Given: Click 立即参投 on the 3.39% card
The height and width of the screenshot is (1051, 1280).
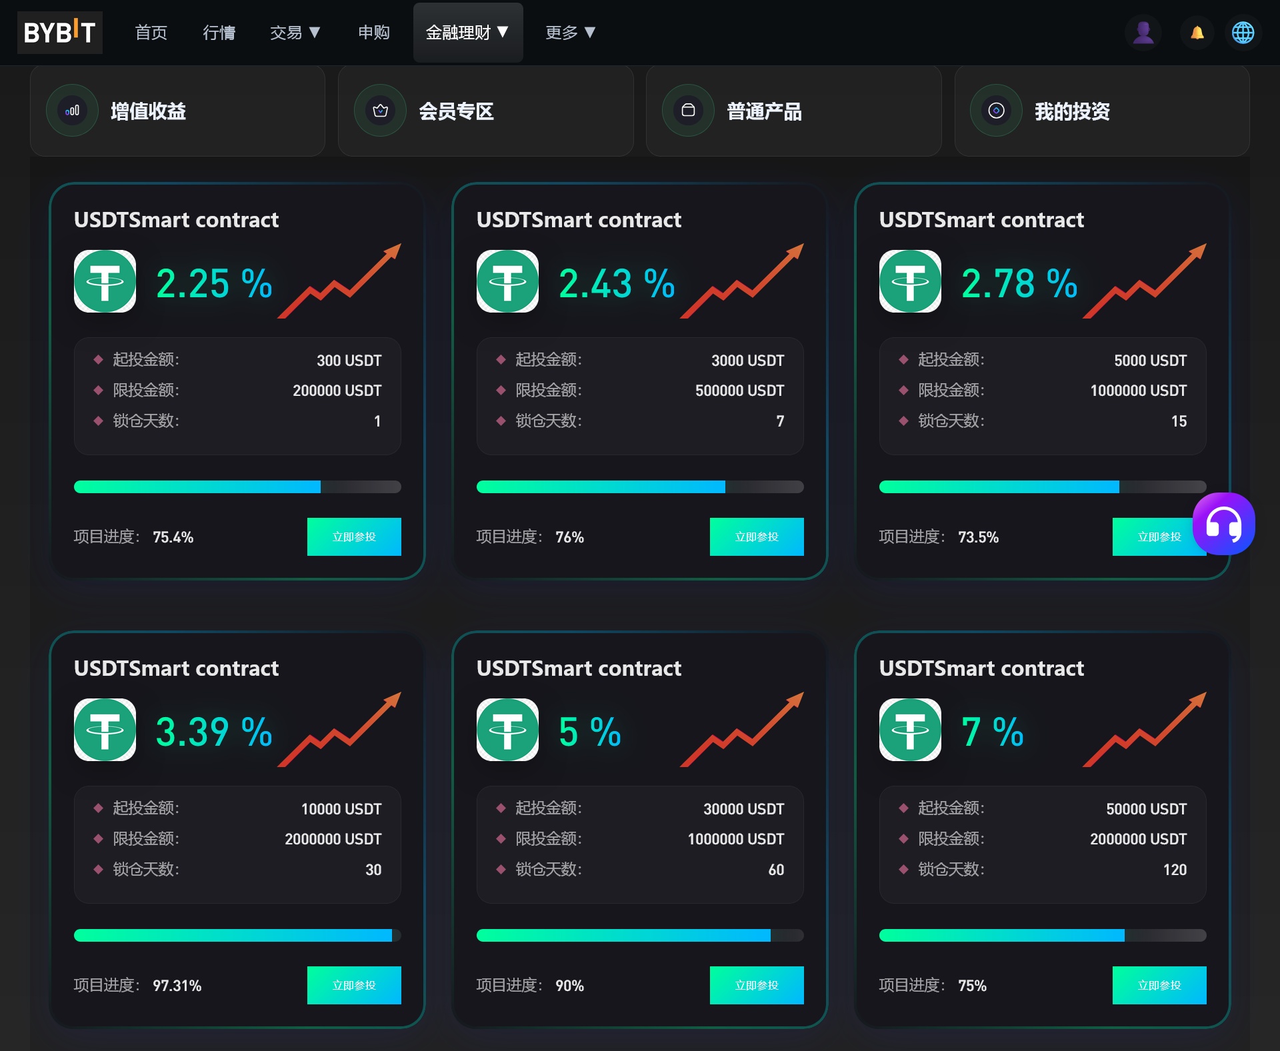Looking at the screenshot, I should click(354, 985).
